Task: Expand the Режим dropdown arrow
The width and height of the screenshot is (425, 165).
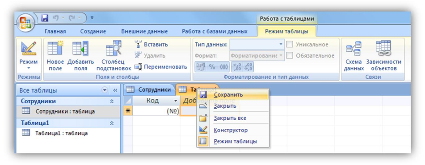Action: click(x=29, y=68)
